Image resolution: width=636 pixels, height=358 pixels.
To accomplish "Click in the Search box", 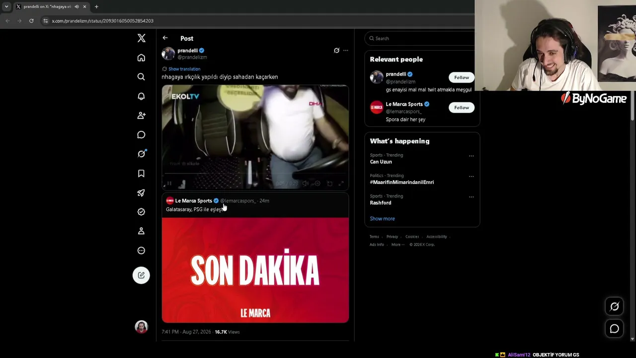I will click(x=421, y=38).
